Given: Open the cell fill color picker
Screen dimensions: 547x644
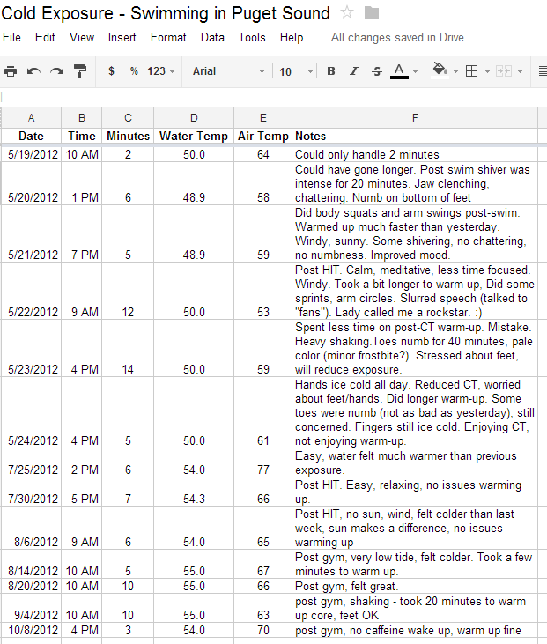Looking at the screenshot, I should (x=441, y=71).
